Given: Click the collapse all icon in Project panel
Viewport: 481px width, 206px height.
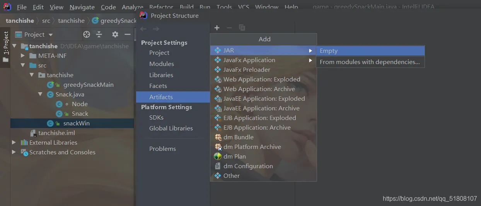Looking at the screenshot, I should click(x=99, y=34).
